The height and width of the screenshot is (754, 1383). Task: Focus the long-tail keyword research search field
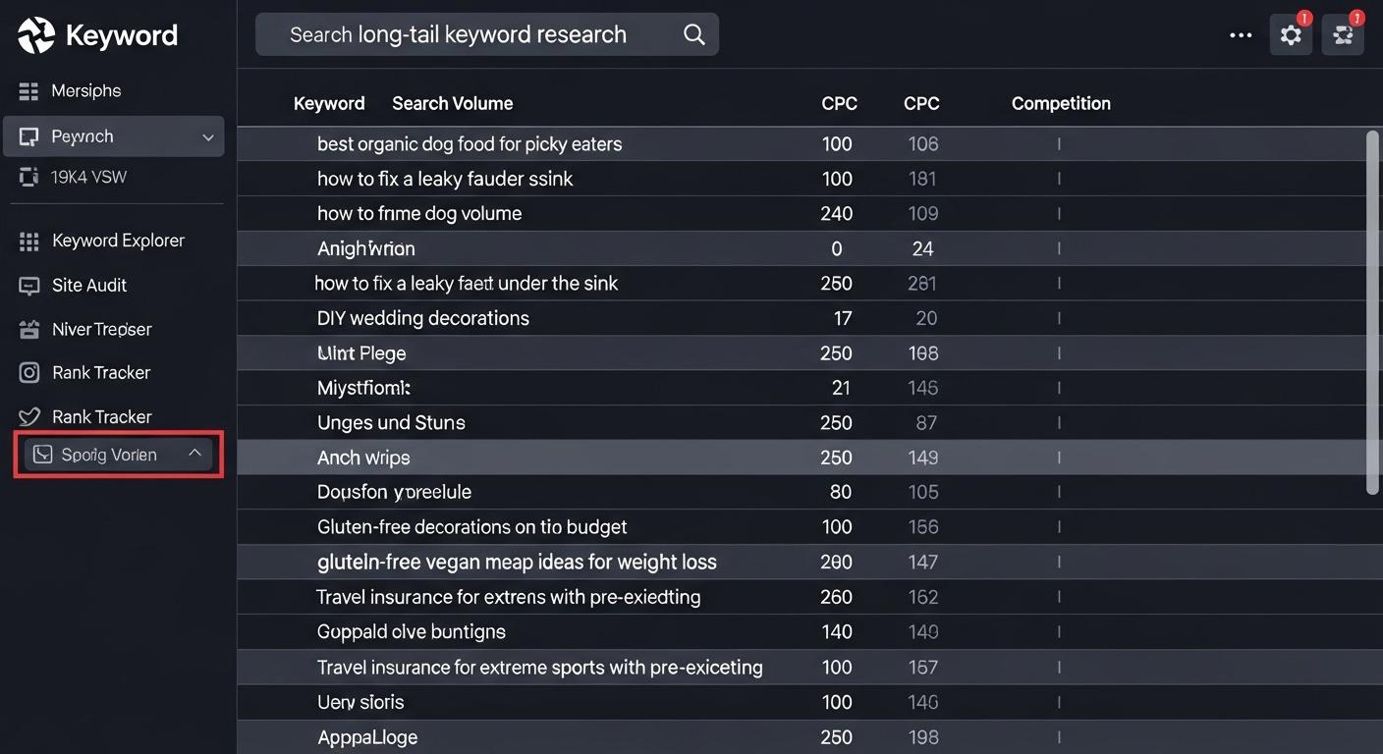(x=471, y=35)
